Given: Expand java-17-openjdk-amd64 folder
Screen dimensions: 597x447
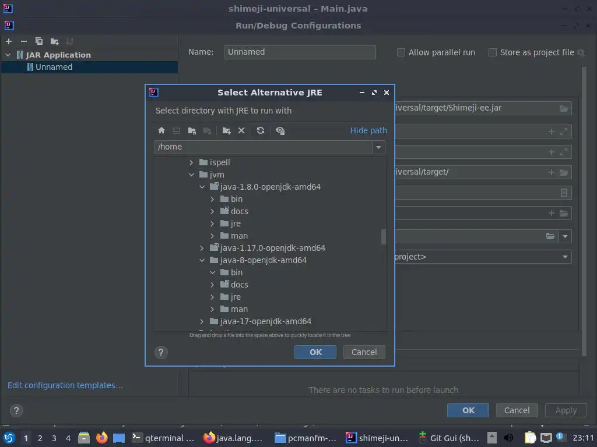Looking at the screenshot, I should [x=202, y=321].
